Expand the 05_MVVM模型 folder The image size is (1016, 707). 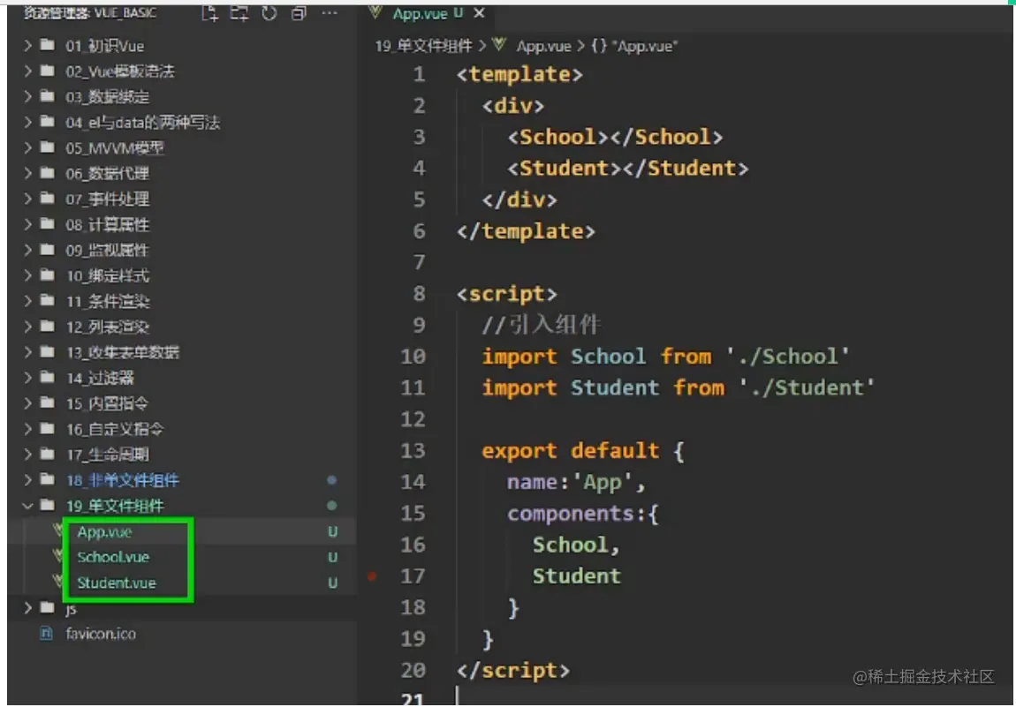click(x=27, y=147)
